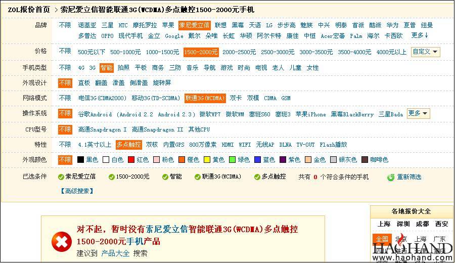This screenshot has width=455, height=263.
Task: Choose 高通Snapdragon II CPU
Action: tap(158, 129)
